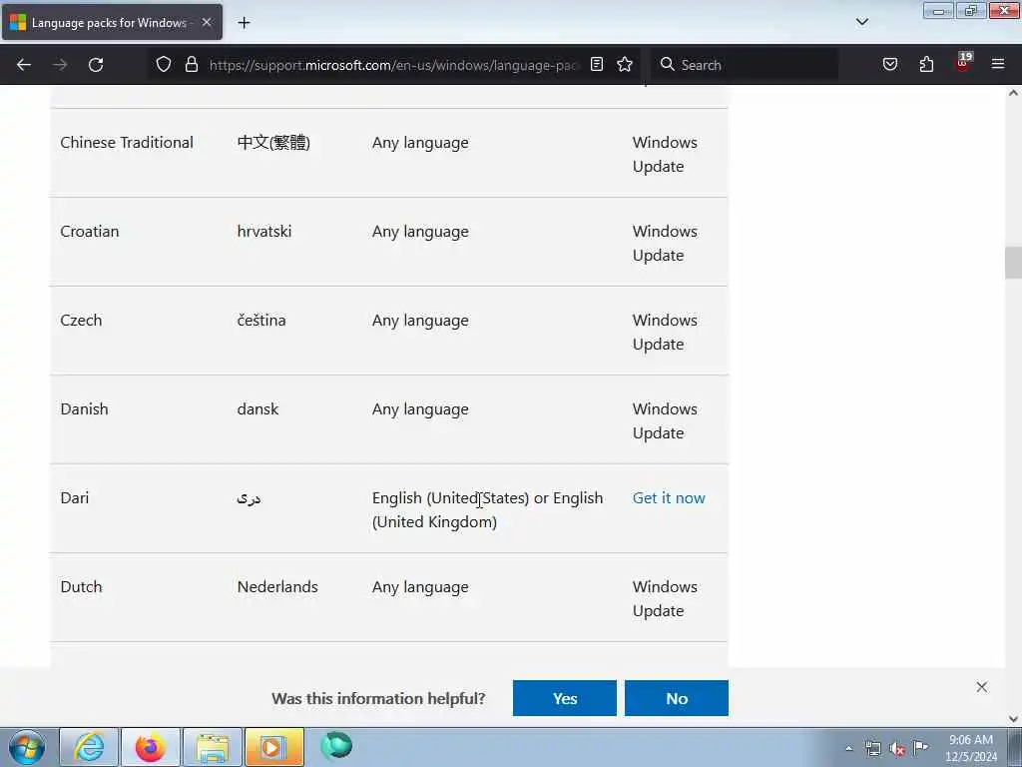The image size is (1022, 767).
Task: Open the tracking protection shield icon
Action: click(164, 64)
